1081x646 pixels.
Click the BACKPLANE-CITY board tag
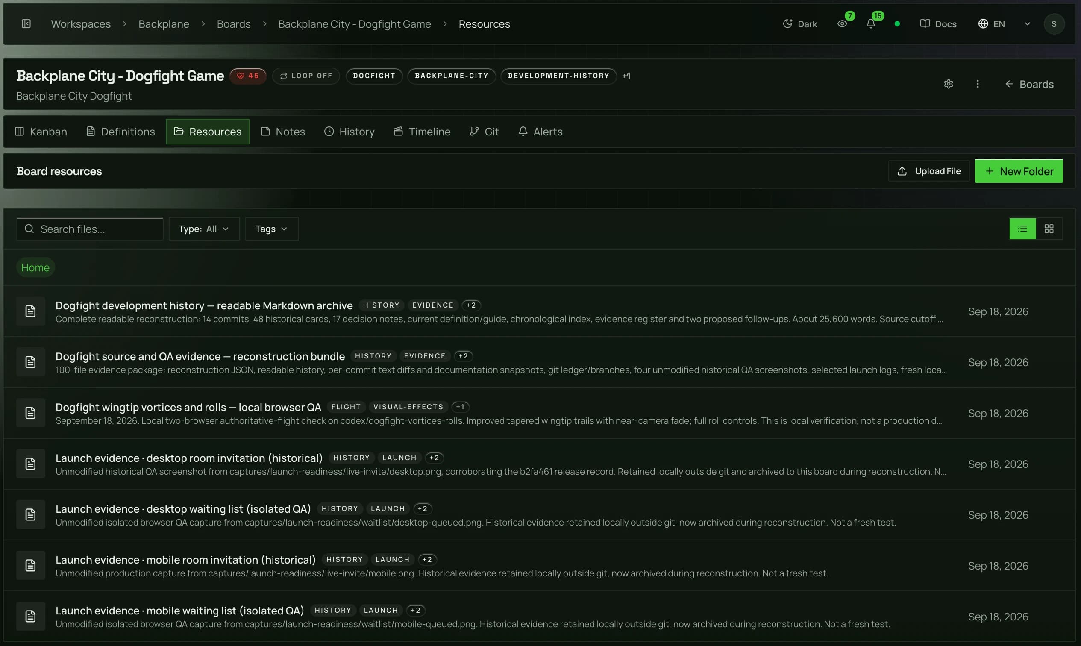[451, 76]
